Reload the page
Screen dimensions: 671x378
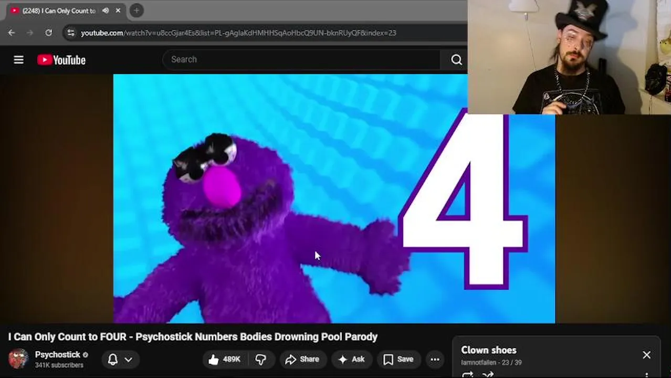coord(48,33)
